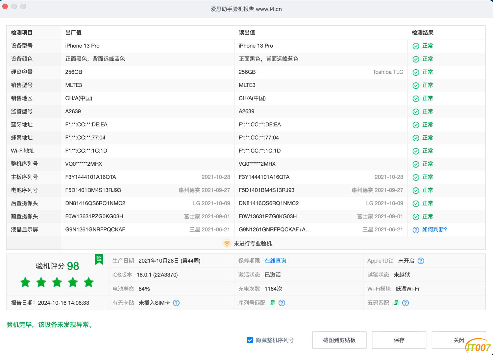
Task: Click iOS version 18.0.1 (22A3370)
Action: click(x=157, y=275)
